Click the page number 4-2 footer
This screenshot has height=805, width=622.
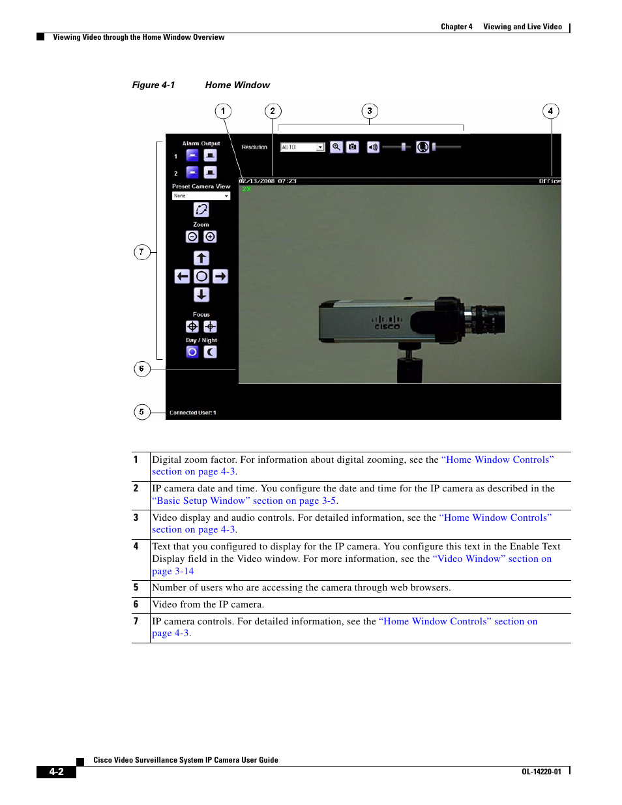click(57, 772)
